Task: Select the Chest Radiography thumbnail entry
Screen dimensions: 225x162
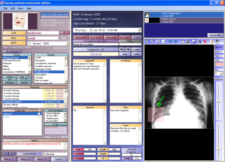Action: 184,15
